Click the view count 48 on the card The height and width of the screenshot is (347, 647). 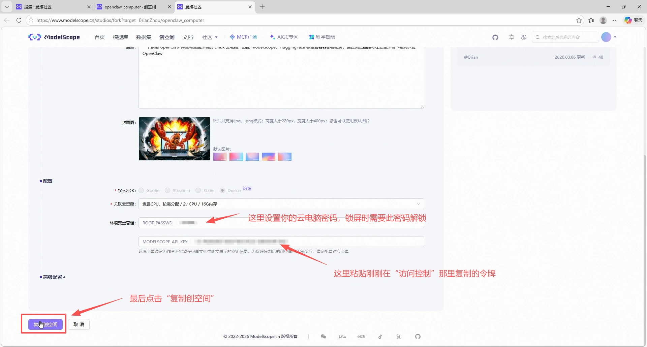pyautogui.click(x=598, y=57)
